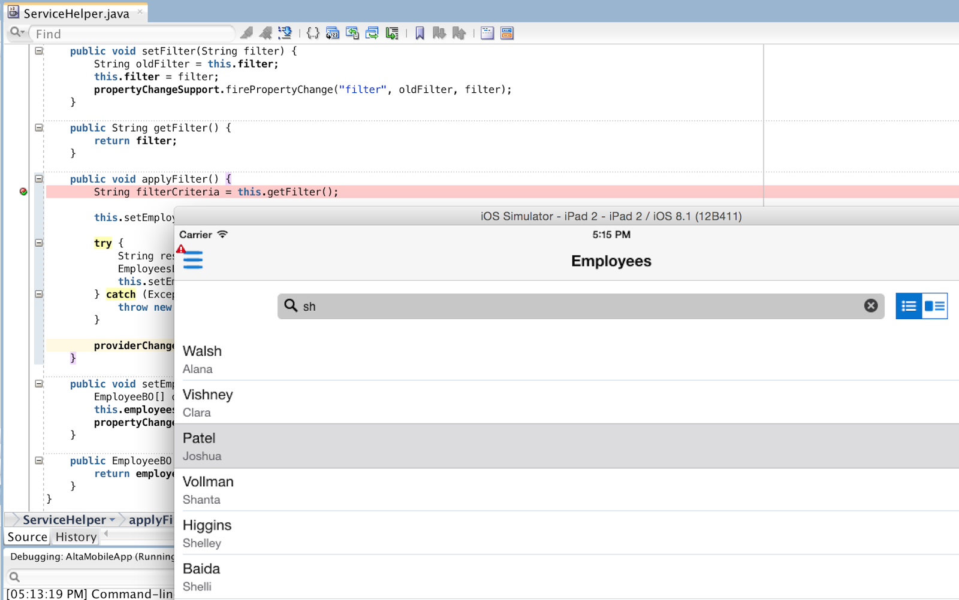The width and height of the screenshot is (959, 600).
Task: Click the red warning triangle in simulator
Action: tap(181, 249)
